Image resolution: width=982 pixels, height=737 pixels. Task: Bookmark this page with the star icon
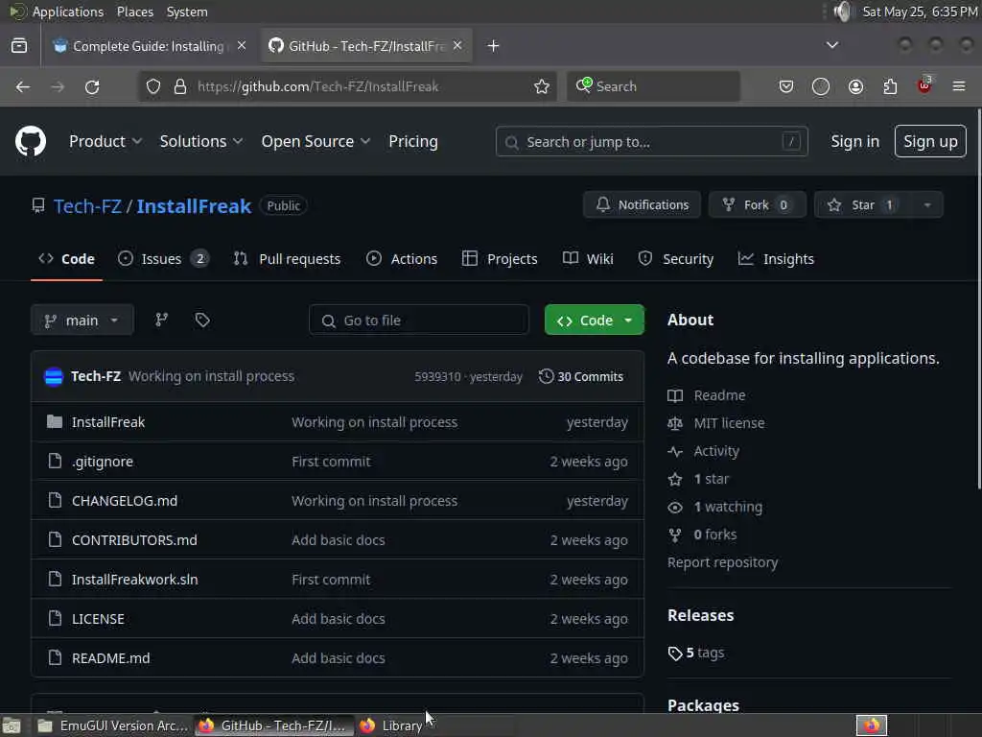542,86
